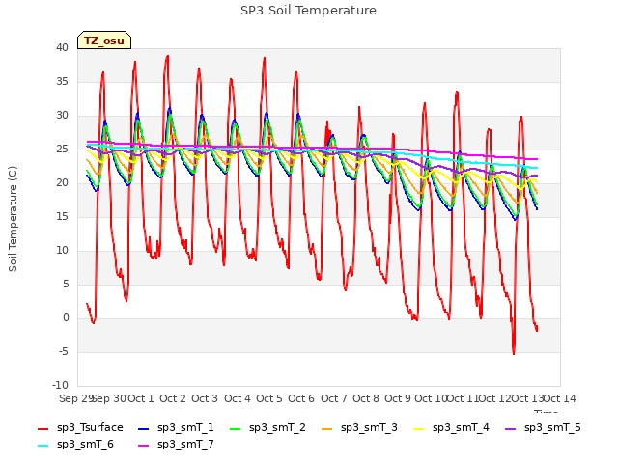618x463 pixels.
Task: Toggle the sp3_Tsurface legend entry
Action: click(80, 428)
